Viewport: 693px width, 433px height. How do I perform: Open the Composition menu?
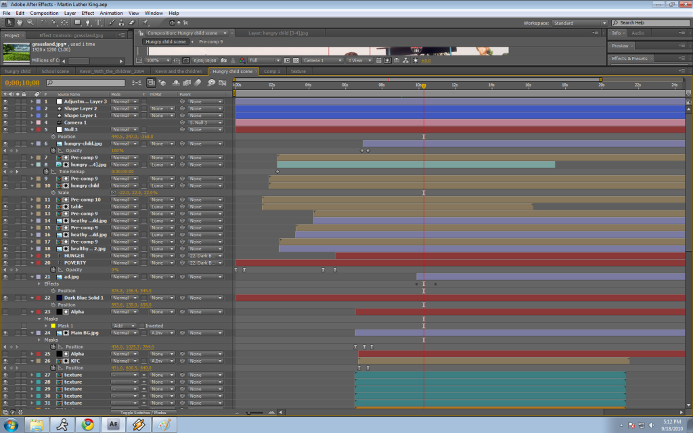pyautogui.click(x=44, y=13)
